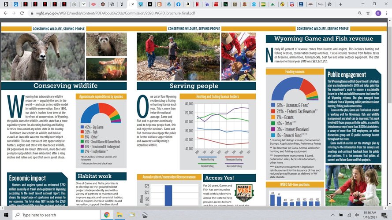Click the Public engagement heading
The image size is (392, 220).
tap(347, 75)
